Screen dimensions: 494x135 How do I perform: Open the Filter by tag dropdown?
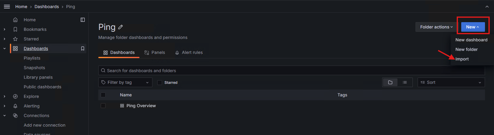pyautogui.click(x=125, y=82)
